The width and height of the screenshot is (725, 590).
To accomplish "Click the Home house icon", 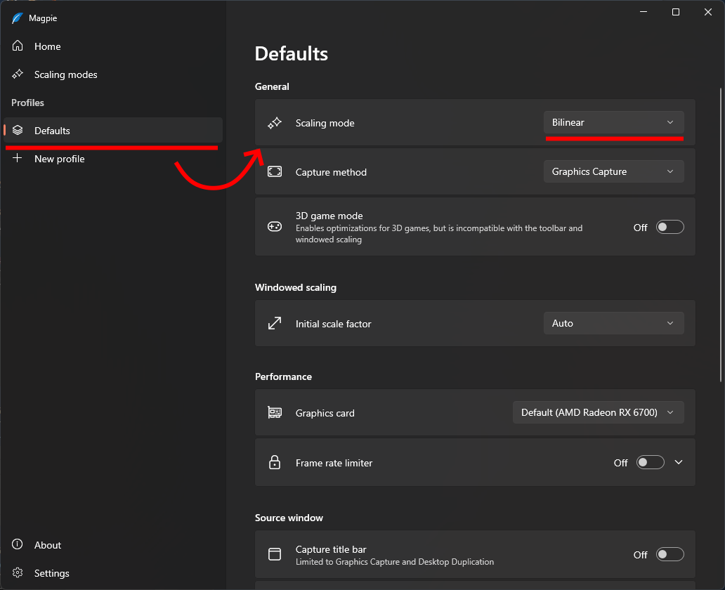I will (x=18, y=46).
